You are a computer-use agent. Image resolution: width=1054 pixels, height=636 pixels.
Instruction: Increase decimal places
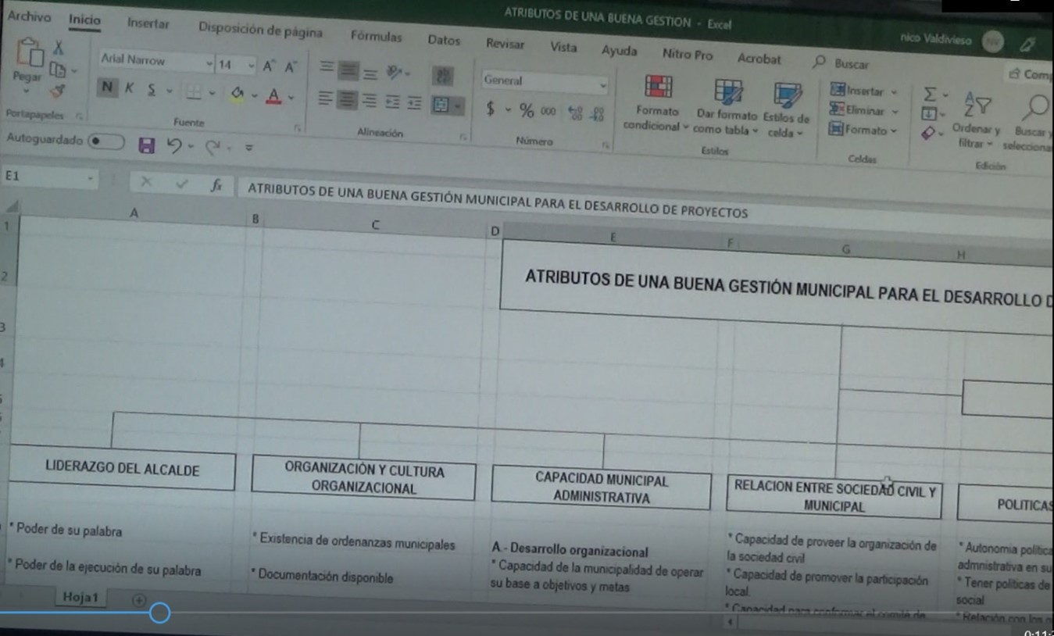575,114
